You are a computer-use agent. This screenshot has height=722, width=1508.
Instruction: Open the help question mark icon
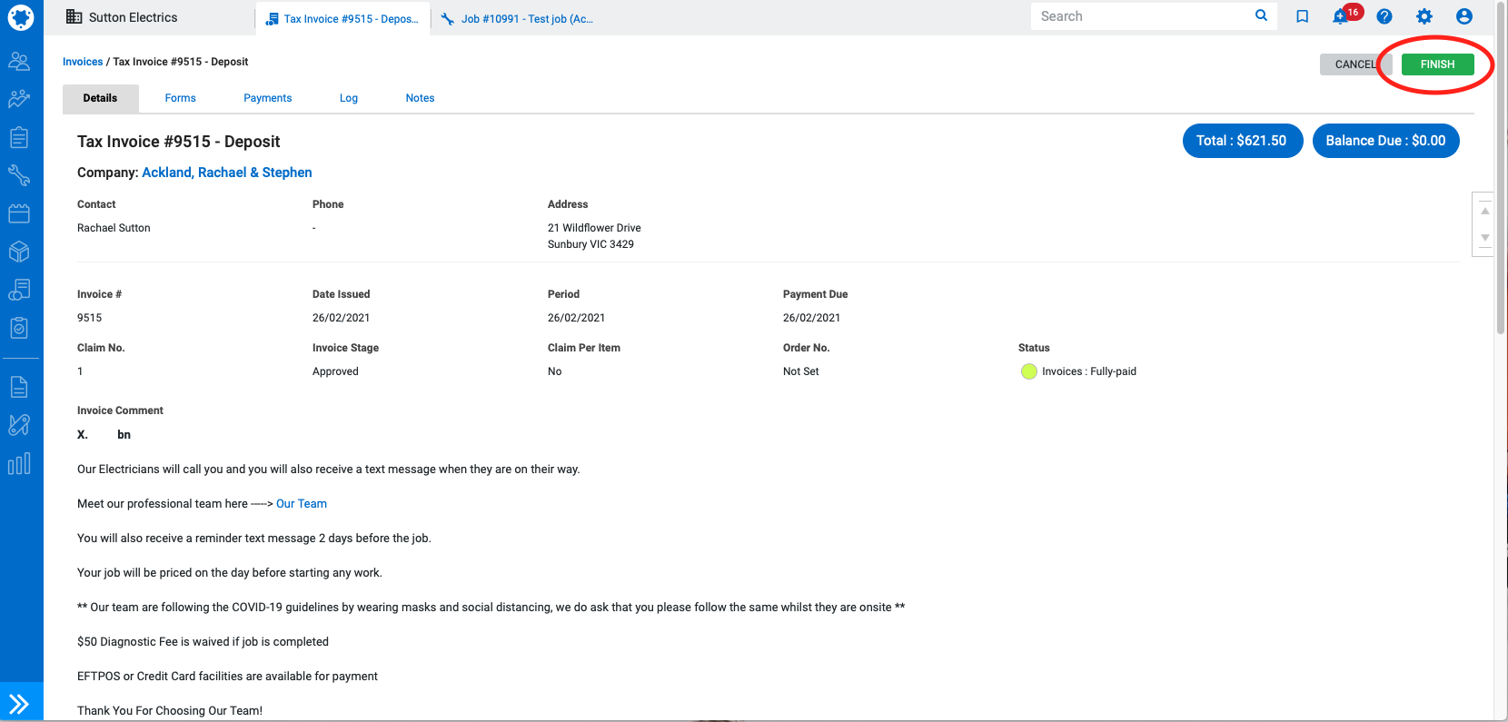[x=1384, y=16]
